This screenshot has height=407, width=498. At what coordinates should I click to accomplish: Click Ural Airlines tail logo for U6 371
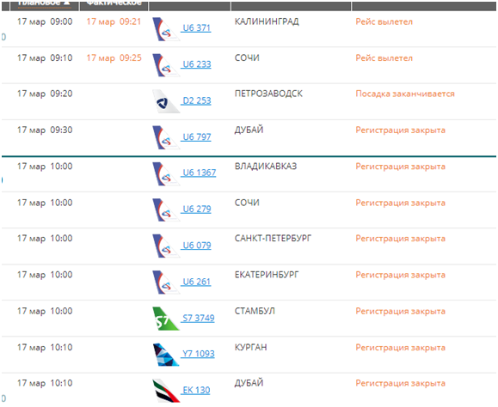coord(166,29)
